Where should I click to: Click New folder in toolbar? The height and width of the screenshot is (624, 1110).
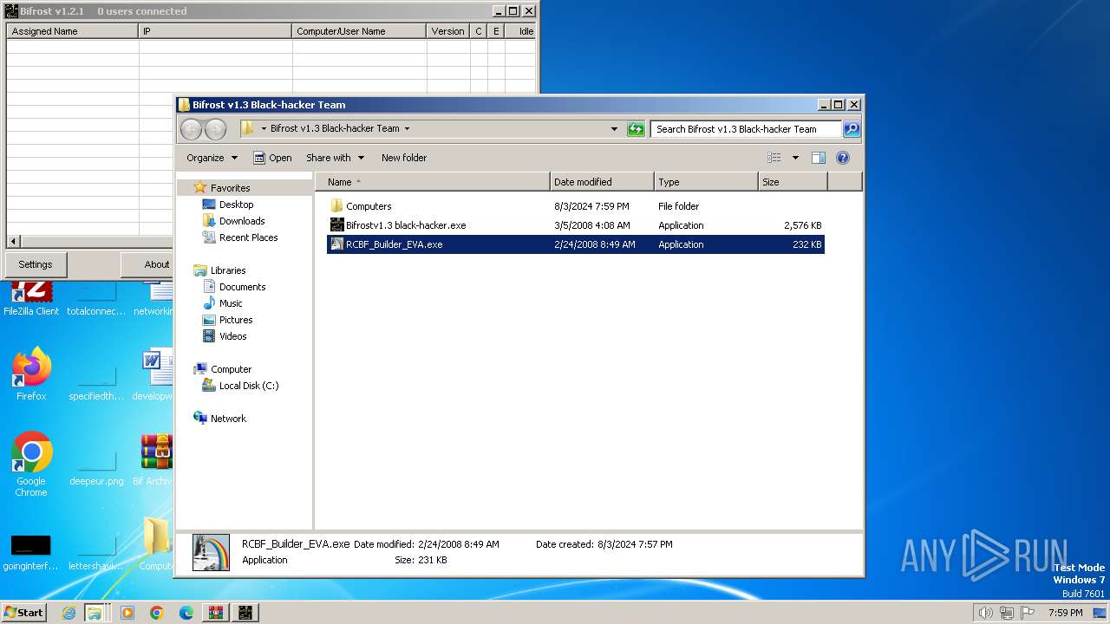404,158
